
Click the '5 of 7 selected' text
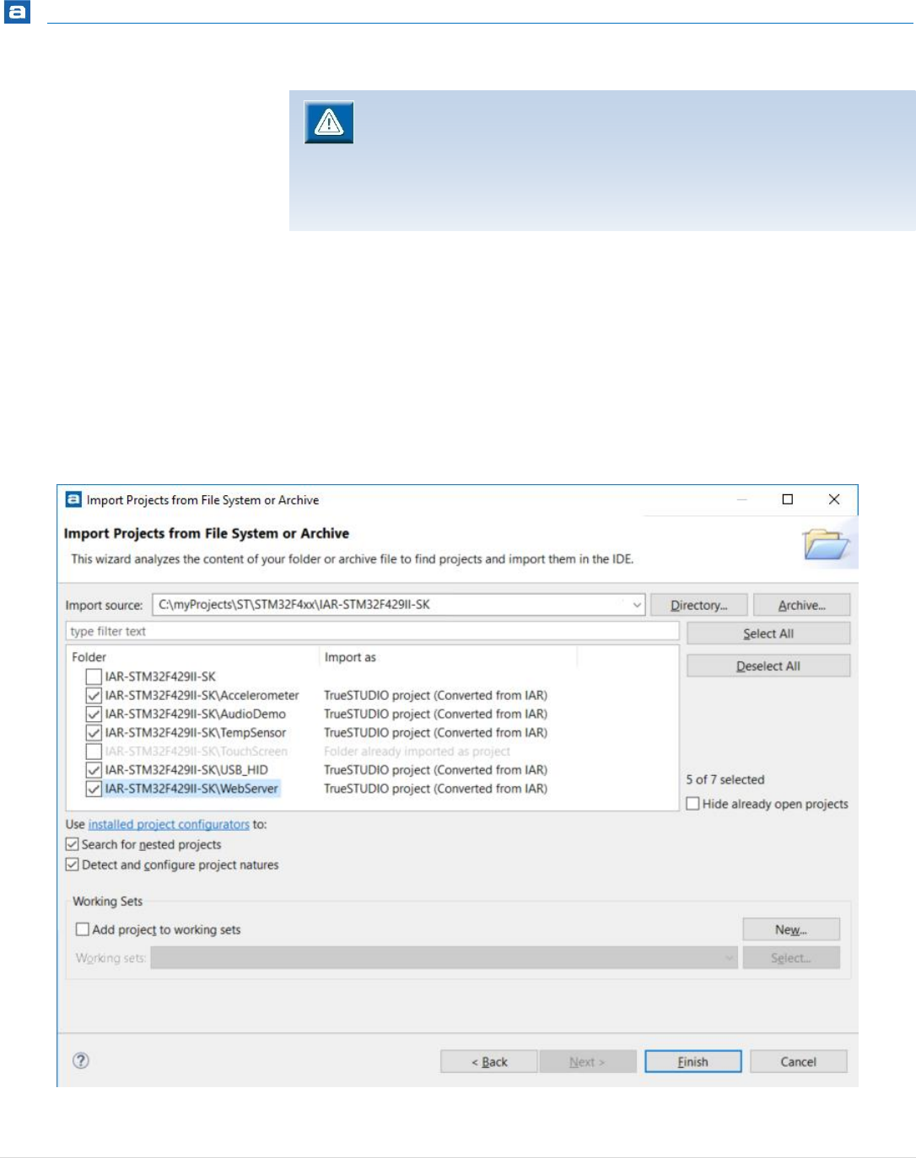coord(725,779)
